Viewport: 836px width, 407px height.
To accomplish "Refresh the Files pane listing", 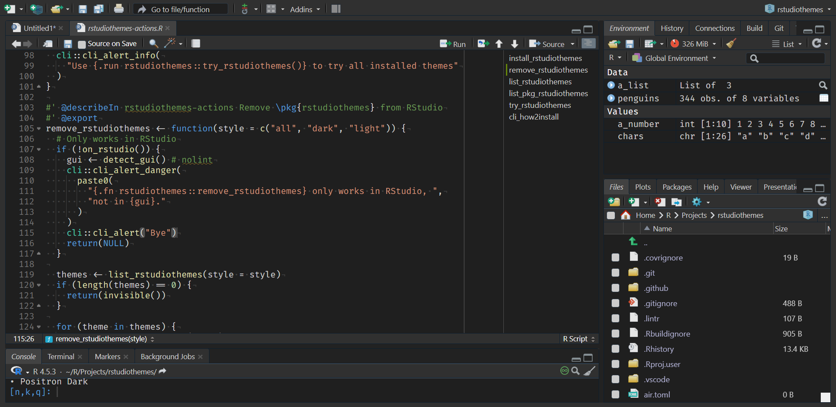I will tap(822, 202).
